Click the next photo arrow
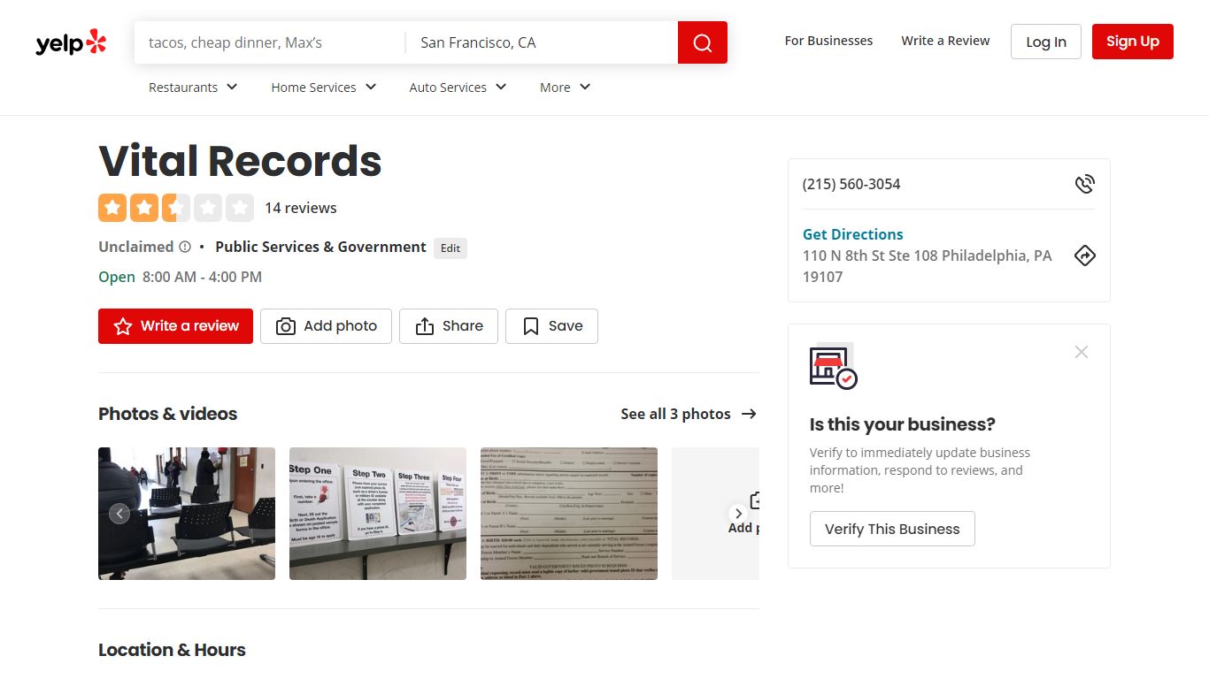Screen dimensions: 1209x679 (738, 514)
